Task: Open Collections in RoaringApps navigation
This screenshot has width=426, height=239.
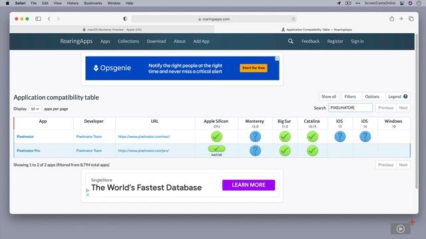Action: 128,41
